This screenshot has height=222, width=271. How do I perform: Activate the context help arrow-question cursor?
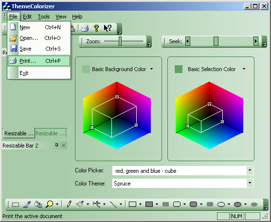pyautogui.click(x=108, y=28)
